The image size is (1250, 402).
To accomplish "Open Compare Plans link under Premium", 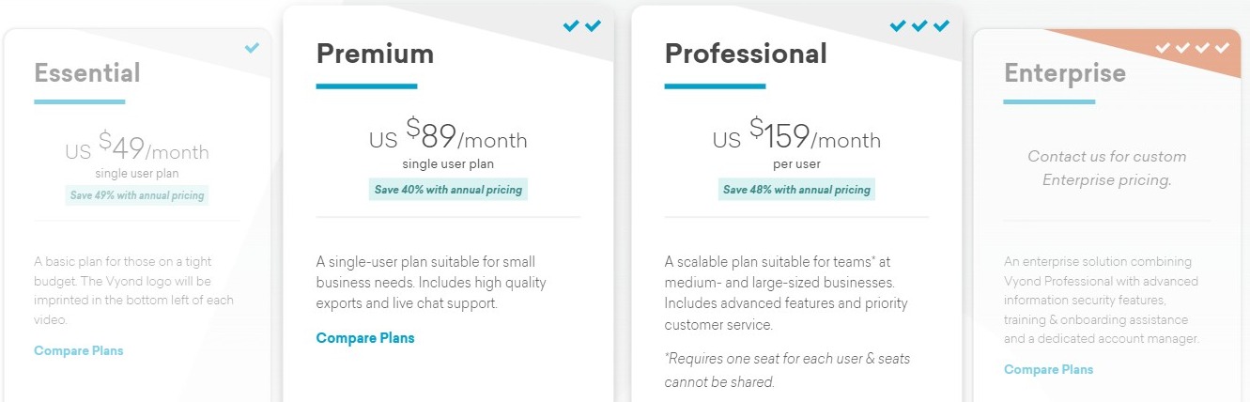I will tap(365, 338).
